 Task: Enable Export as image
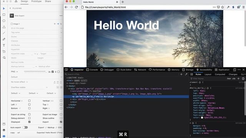coord(61,114)
